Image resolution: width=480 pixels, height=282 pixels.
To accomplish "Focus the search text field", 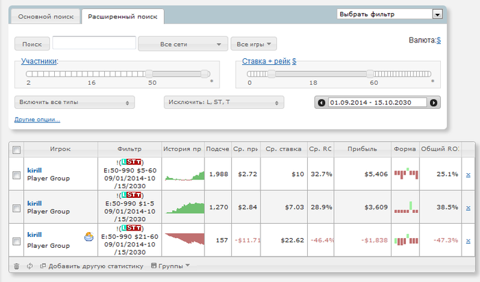I will pyautogui.click(x=95, y=42).
